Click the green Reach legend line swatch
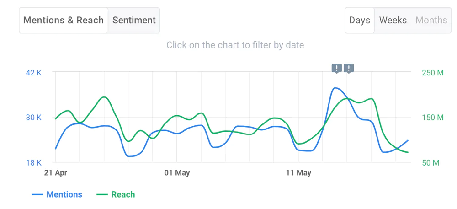The image size is (457, 209). (x=103, y=194)
